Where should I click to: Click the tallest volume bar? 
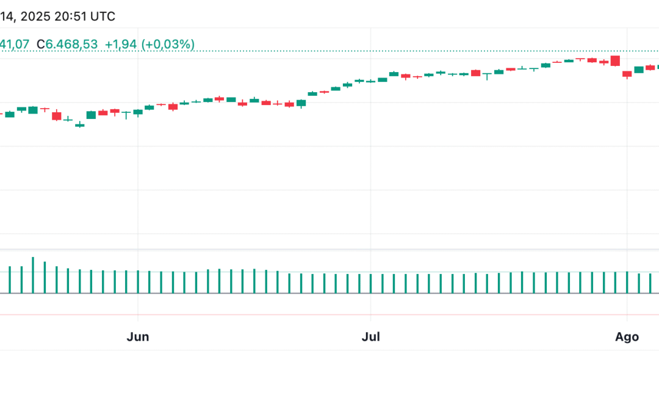32,275
